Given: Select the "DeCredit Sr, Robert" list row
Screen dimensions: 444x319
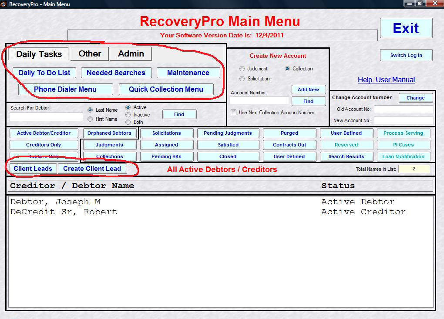Looking at the screenshot, I should pos(220,212).
